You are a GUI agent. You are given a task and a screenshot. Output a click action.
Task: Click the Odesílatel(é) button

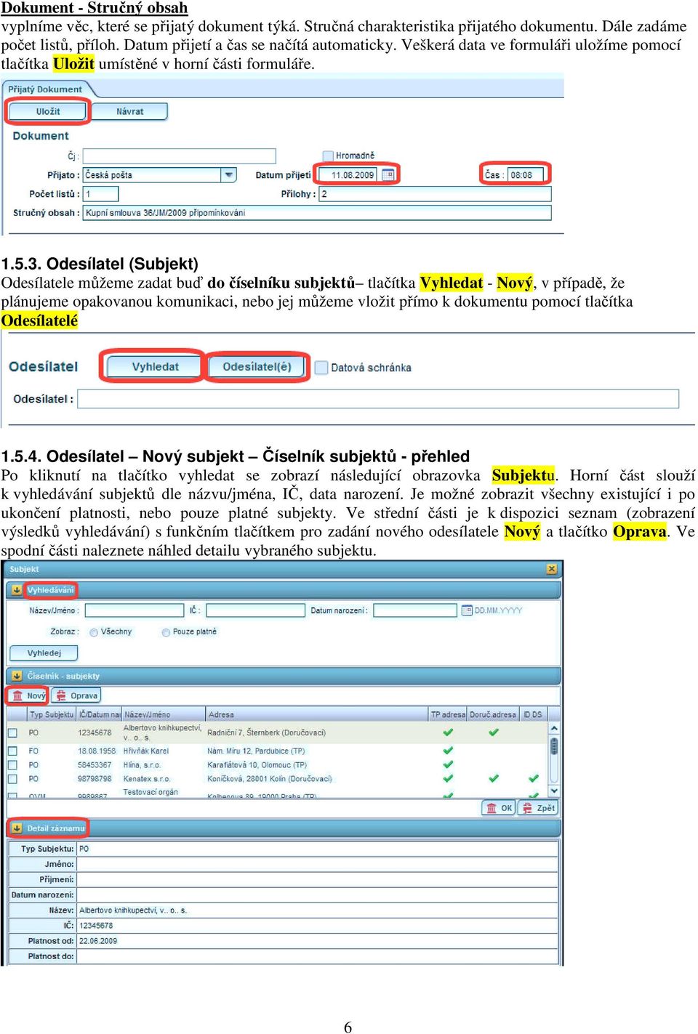[257, 366]
